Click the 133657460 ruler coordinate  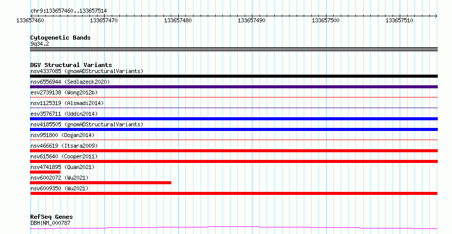30,20
